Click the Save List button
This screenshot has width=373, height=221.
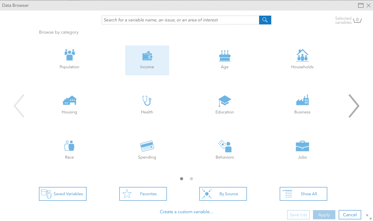pos(298,215)
